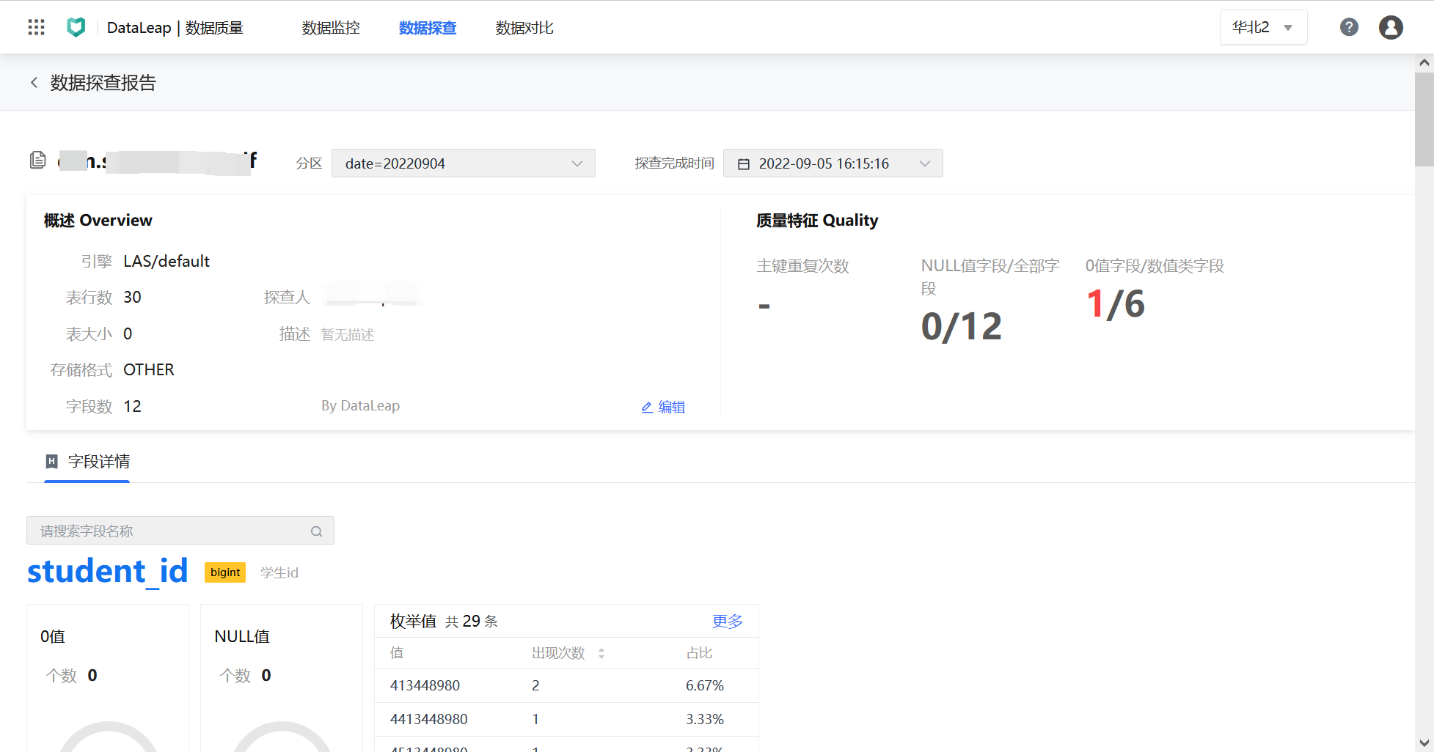The image size is (1434, 752).
Task: Click the 数据探查报告 back title
Action: coord(103,83)
